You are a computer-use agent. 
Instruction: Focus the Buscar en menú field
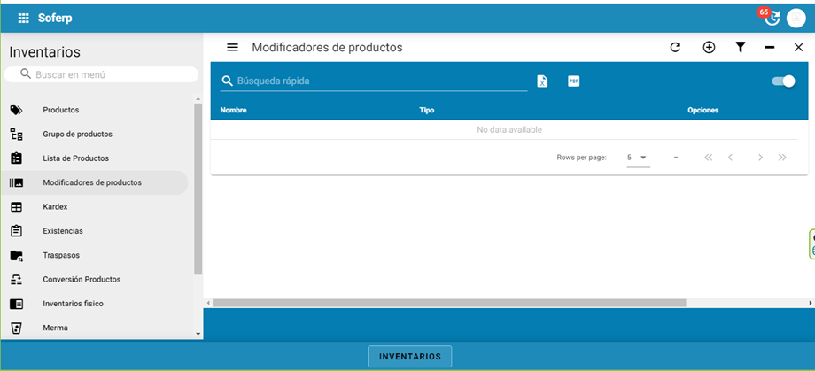101,74
